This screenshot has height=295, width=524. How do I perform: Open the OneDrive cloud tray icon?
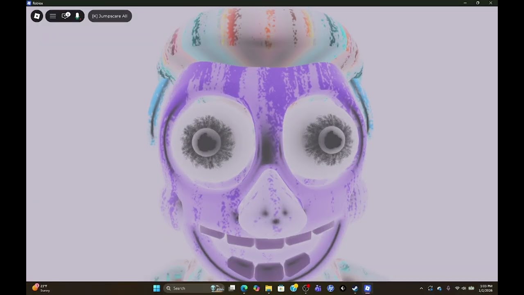point(439,288)
